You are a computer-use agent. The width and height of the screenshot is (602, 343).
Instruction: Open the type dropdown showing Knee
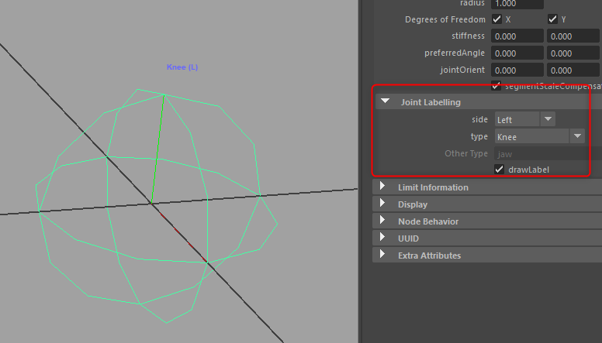(x=539, y=136)
